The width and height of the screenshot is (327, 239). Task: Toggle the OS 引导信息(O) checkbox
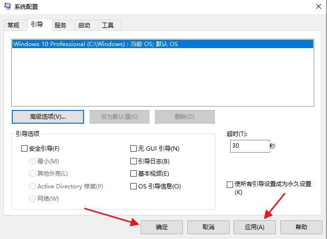point(133,186)
